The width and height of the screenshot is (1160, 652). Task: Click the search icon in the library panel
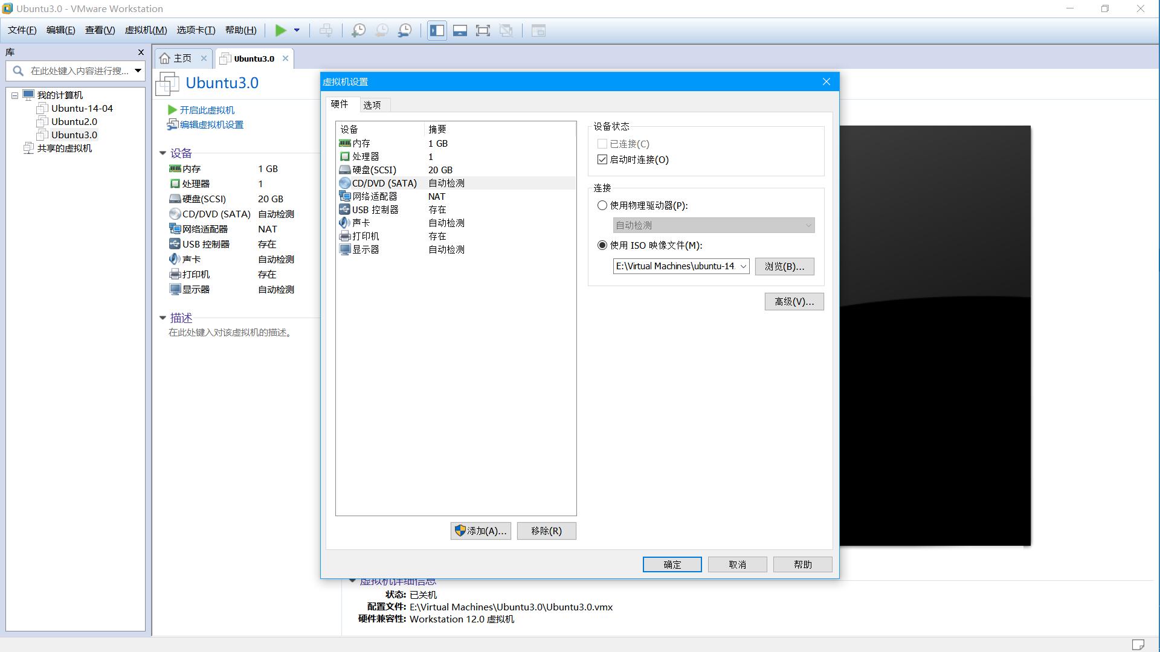[x=18, y=71]
